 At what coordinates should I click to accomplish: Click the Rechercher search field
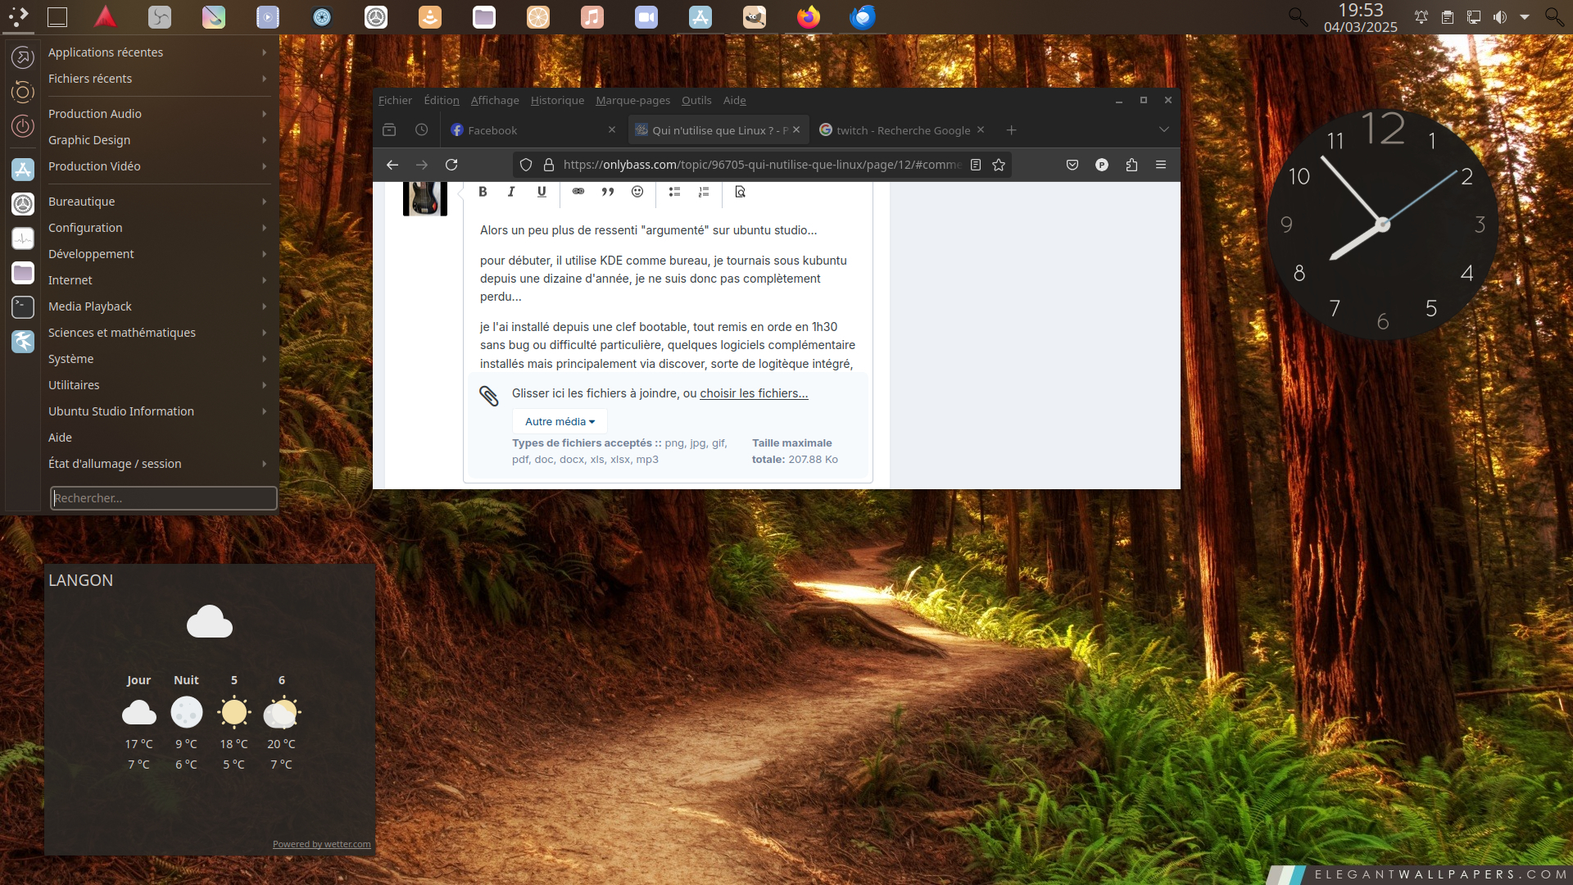tap(164, 498)
